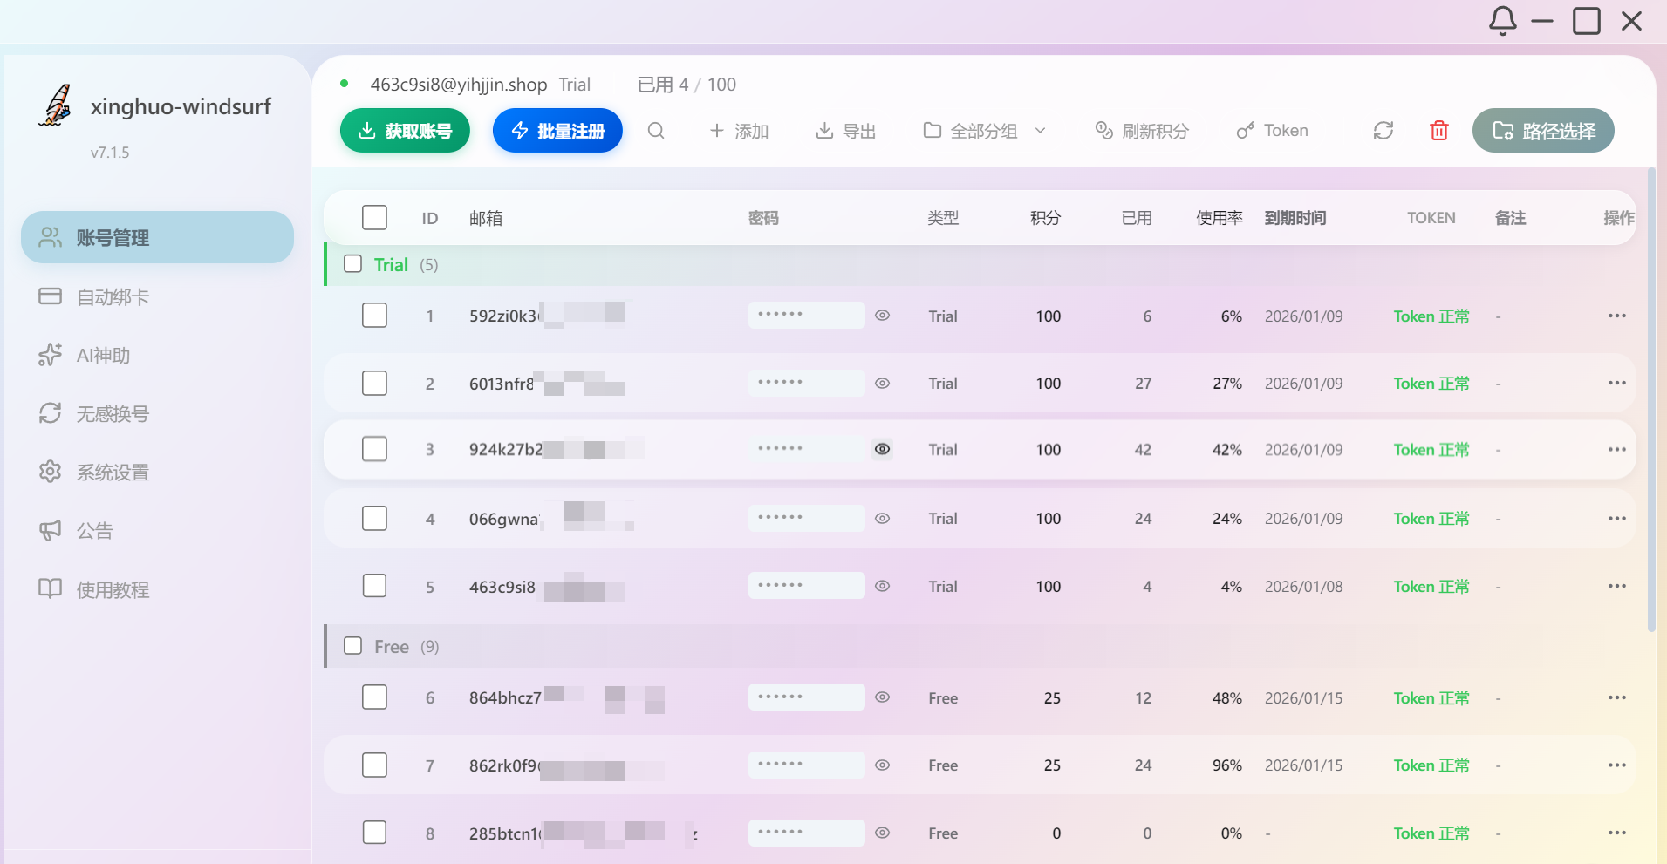The image size is (1667, 864).
Task: Open 自动绑卡 in the sidebar
Action: coord(113,296)
